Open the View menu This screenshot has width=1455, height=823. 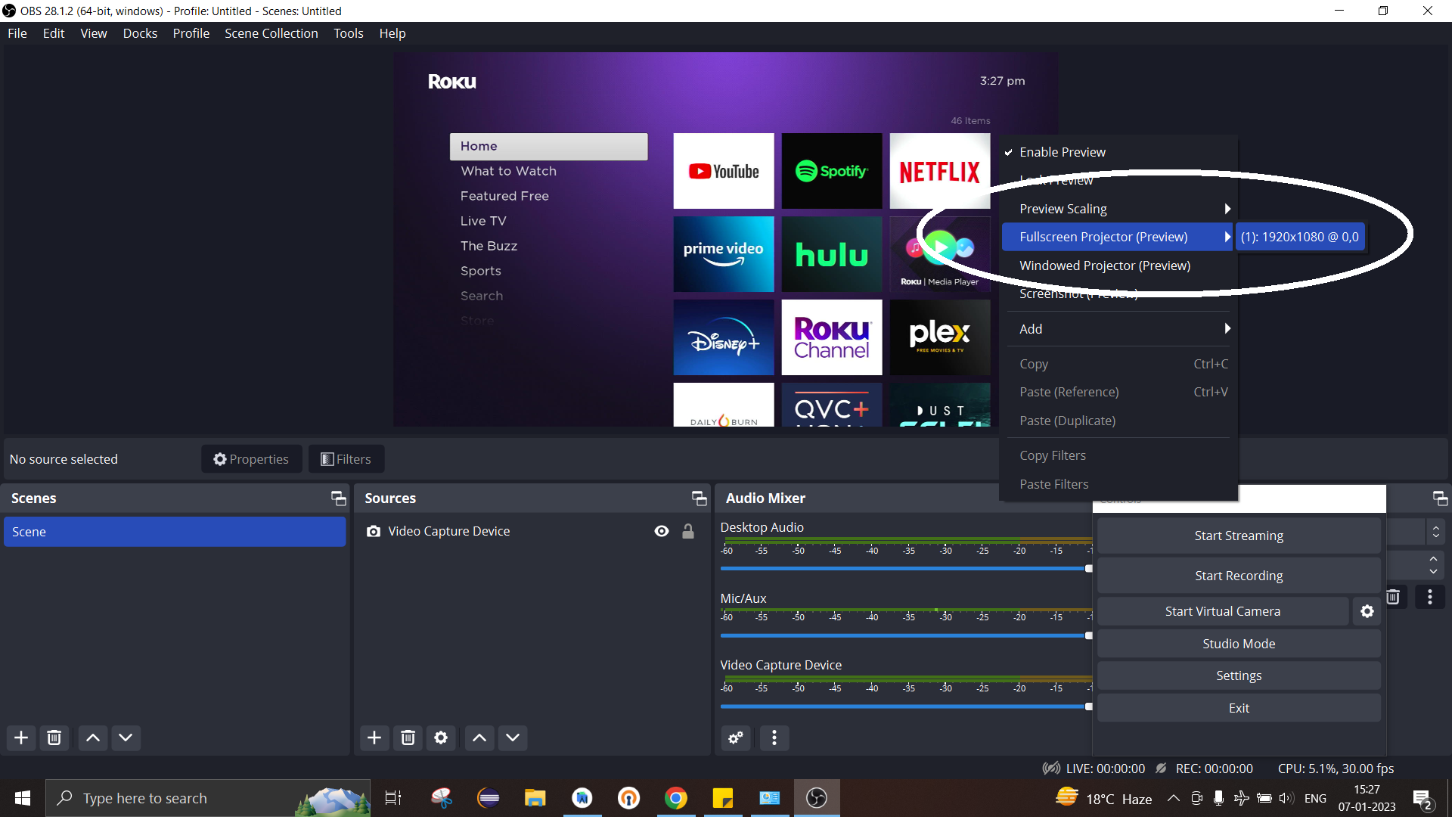coord(94,33)
